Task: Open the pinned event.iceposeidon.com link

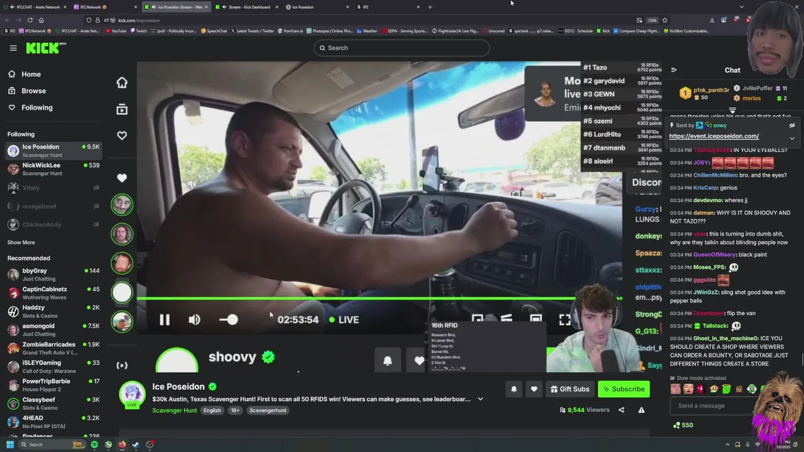Action: click(714, 136)
